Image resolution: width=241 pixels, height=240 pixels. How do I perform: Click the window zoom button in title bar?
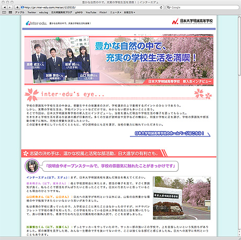pos(12,2)
